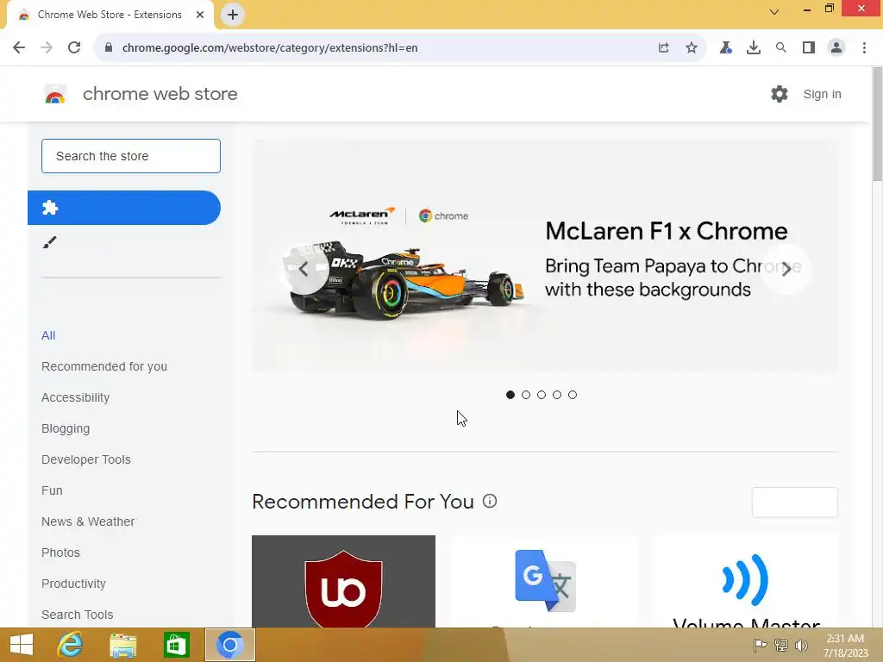The height and width of the screenshot is (662, 883).
Task: Open the Chrome three-dot menu
Action: 864,48
